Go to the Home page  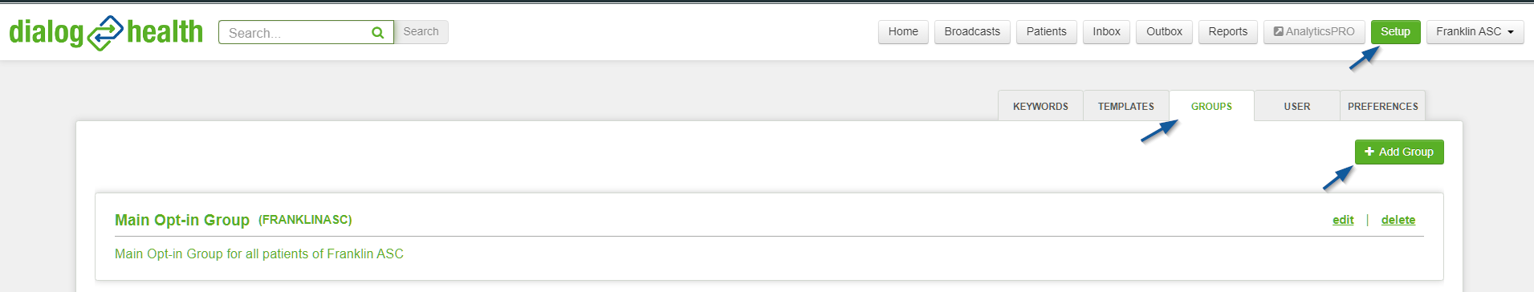tap(903, 32)
